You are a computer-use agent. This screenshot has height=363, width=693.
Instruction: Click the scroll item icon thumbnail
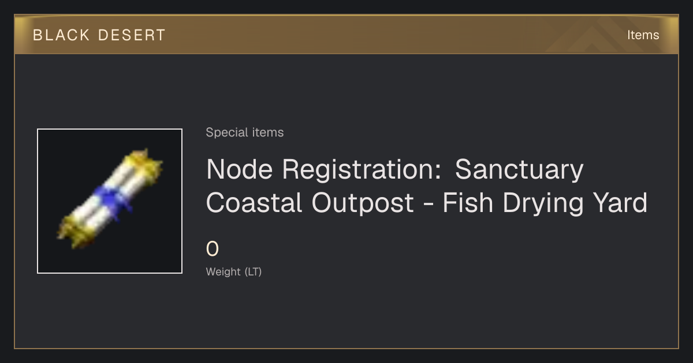pos(110,201)
